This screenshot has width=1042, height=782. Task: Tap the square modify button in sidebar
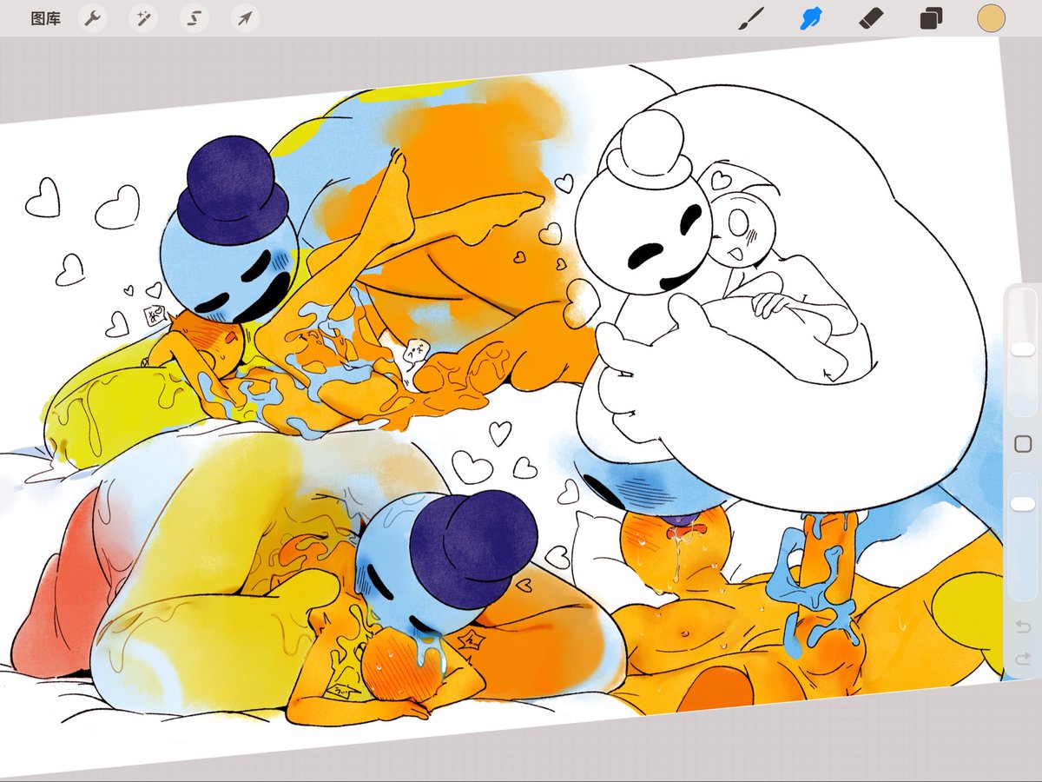1023,444
